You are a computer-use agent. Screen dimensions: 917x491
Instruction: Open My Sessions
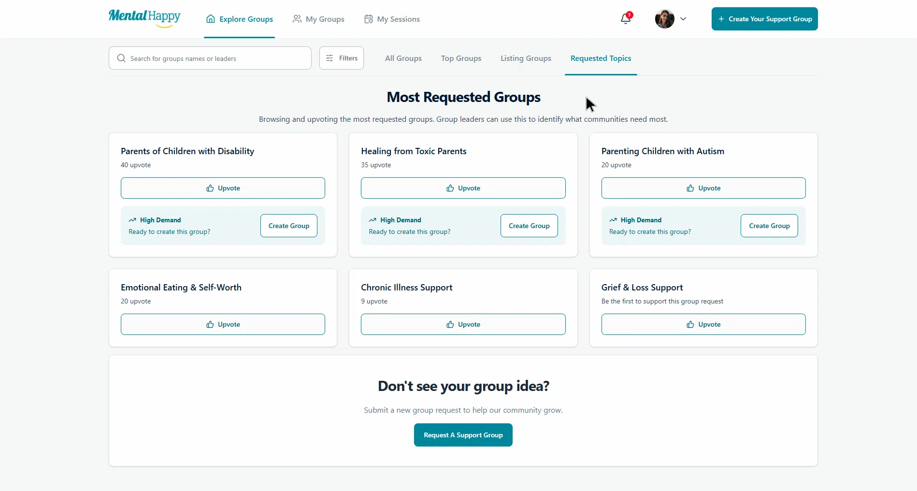pyautogui.click(x=392, y=19)
